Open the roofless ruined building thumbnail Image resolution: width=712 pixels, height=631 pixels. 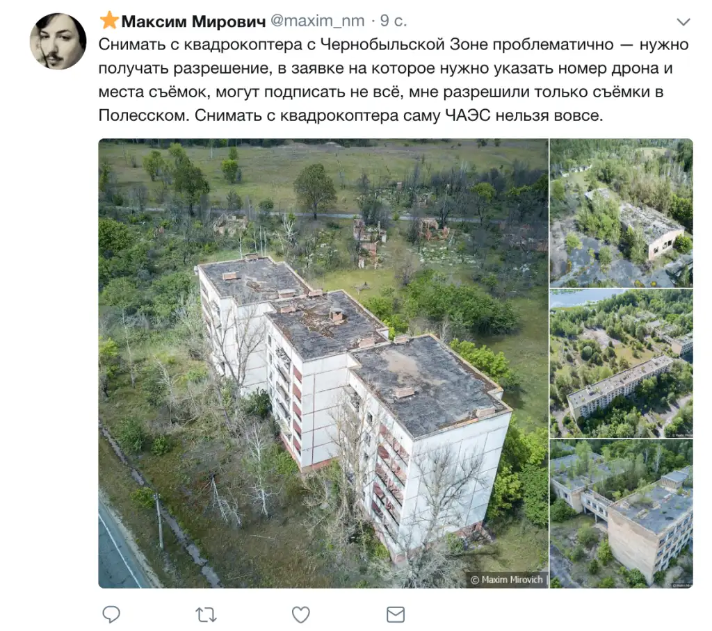click(621, 213)
